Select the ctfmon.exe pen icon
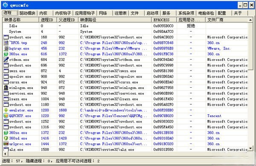 pyautogui.click(x=6, y=60)
